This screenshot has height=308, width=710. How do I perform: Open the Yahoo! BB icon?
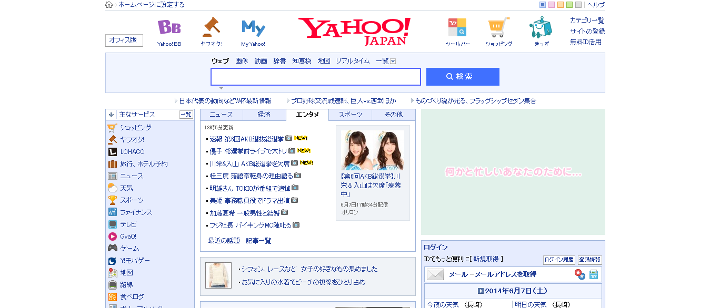(169, 27)
